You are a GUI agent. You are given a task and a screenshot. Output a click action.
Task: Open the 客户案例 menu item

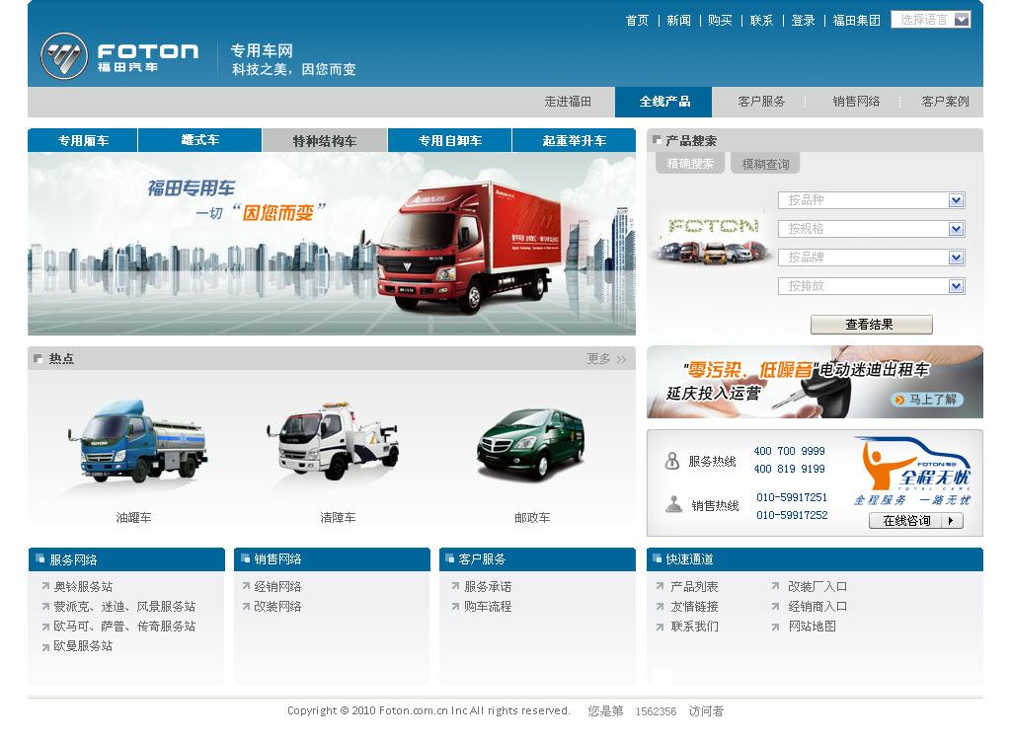click(x=945, y=102)
